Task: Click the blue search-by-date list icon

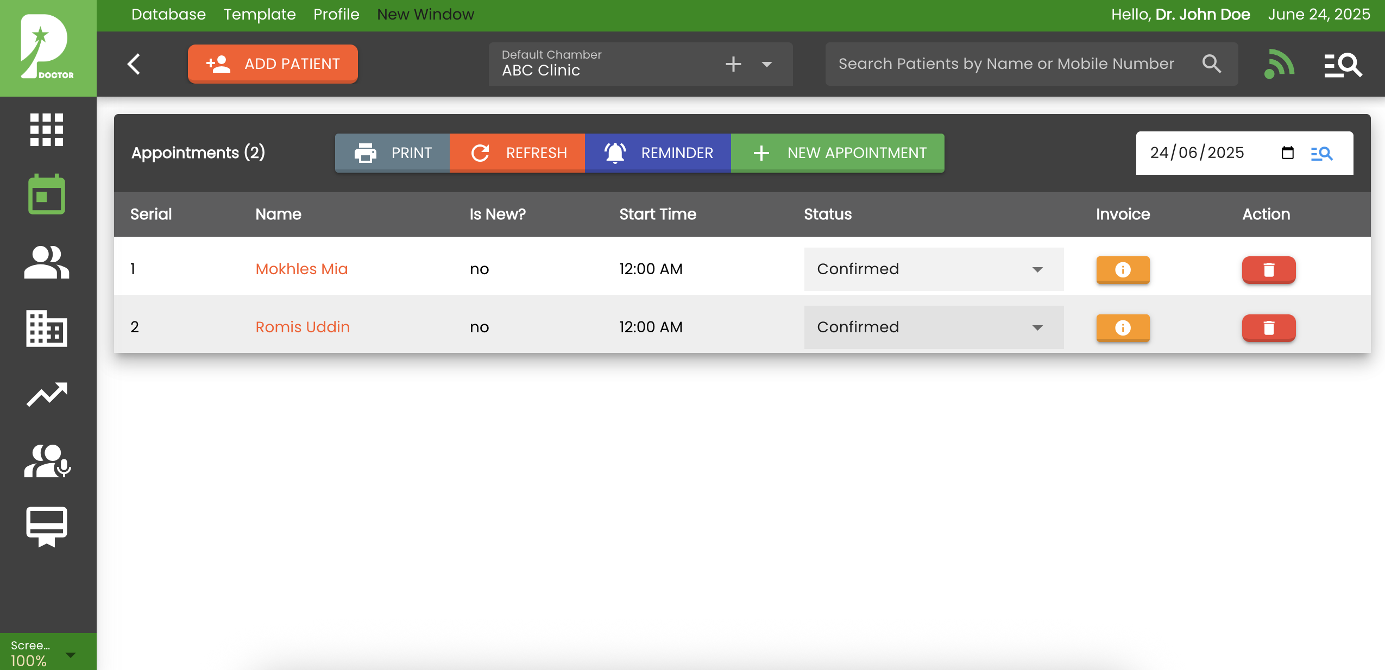Action: 1321,154
